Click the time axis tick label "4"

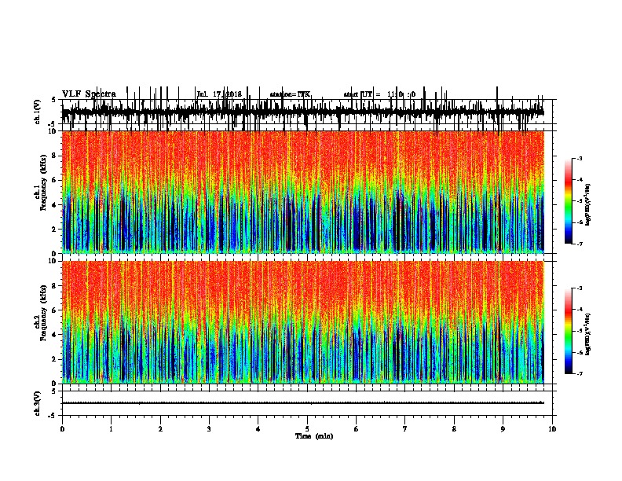258,429
